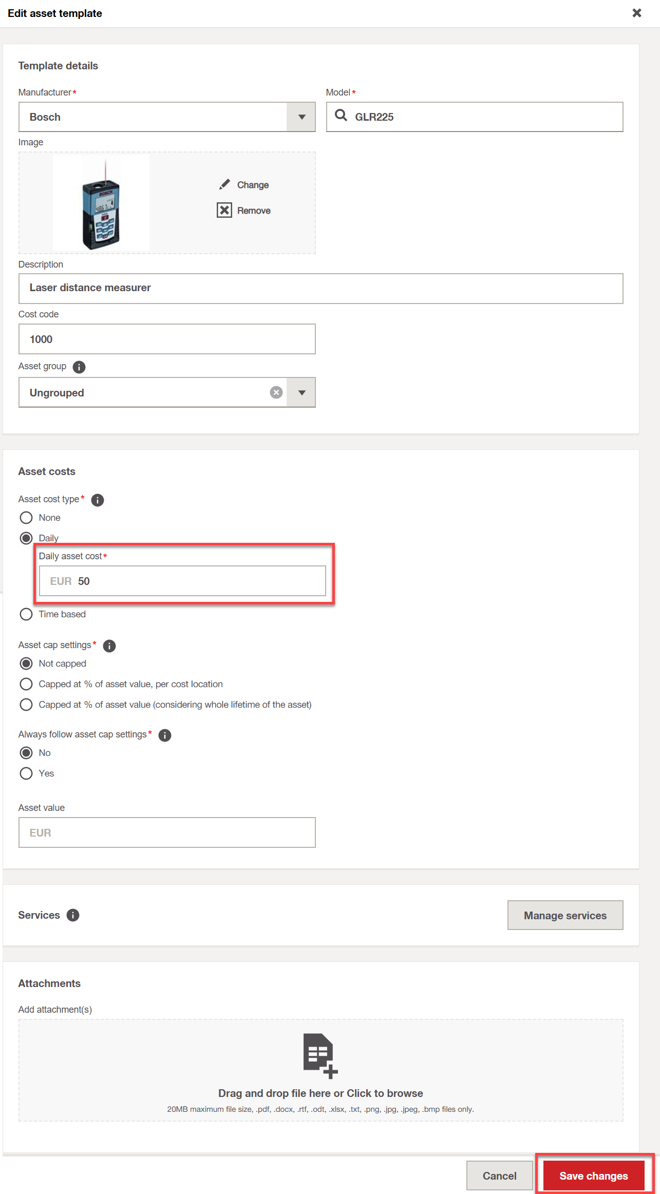Click the Services info icon

[x=73, y=915]
